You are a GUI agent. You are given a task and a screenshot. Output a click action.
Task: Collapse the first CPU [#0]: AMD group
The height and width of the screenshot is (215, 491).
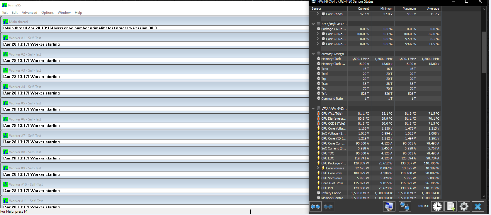[x=313, y=24]
